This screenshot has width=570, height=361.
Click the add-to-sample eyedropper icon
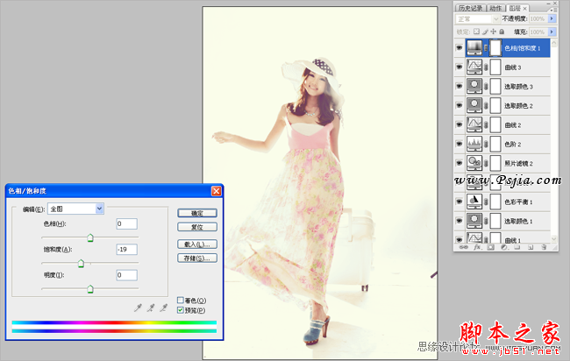click(x=149, y=307)
